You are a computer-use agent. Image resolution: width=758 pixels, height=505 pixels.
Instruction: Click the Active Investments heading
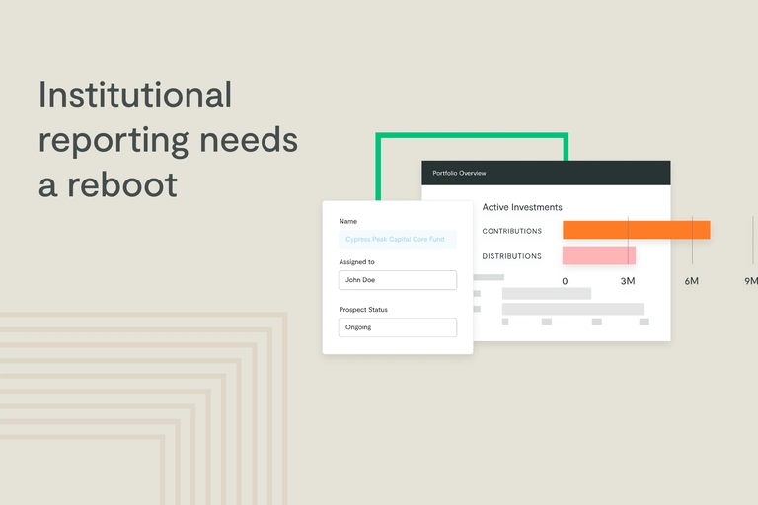[x=521, y=207]
